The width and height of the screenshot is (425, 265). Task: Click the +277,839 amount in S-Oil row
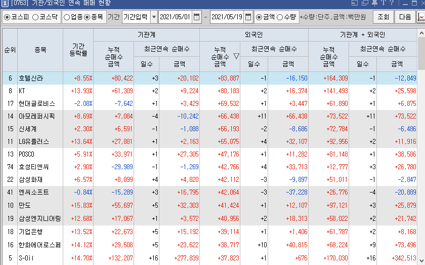coord(186,258)
